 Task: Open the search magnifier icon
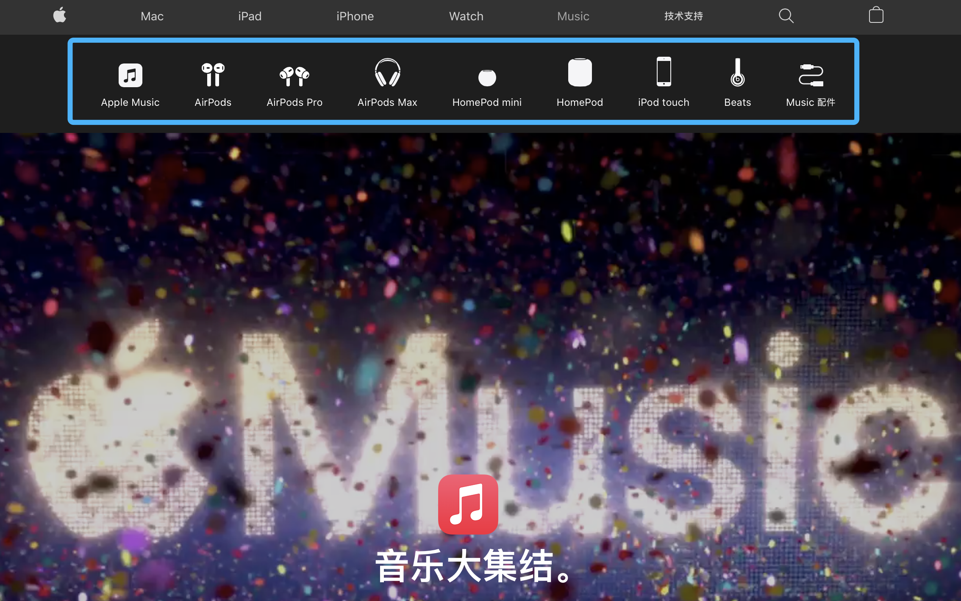(x=786, y=16)
